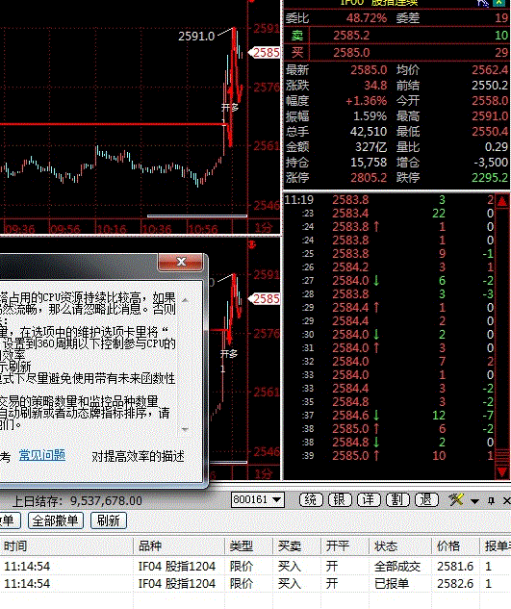
Task: Open the 银 bank transfer icon
Action: point(340,500)
